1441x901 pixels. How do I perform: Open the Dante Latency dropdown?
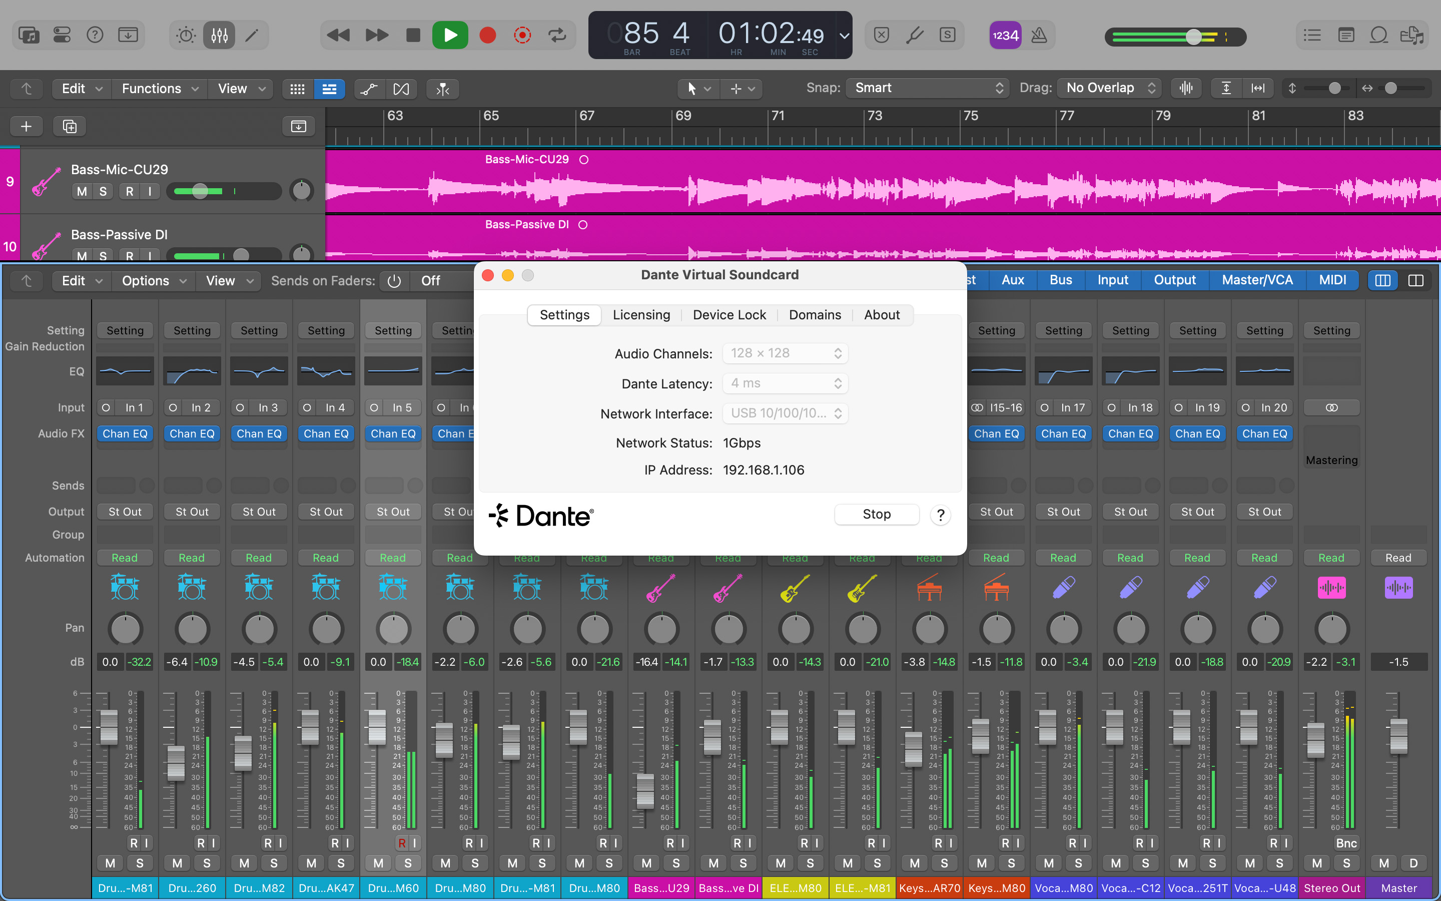coord(785,383)
